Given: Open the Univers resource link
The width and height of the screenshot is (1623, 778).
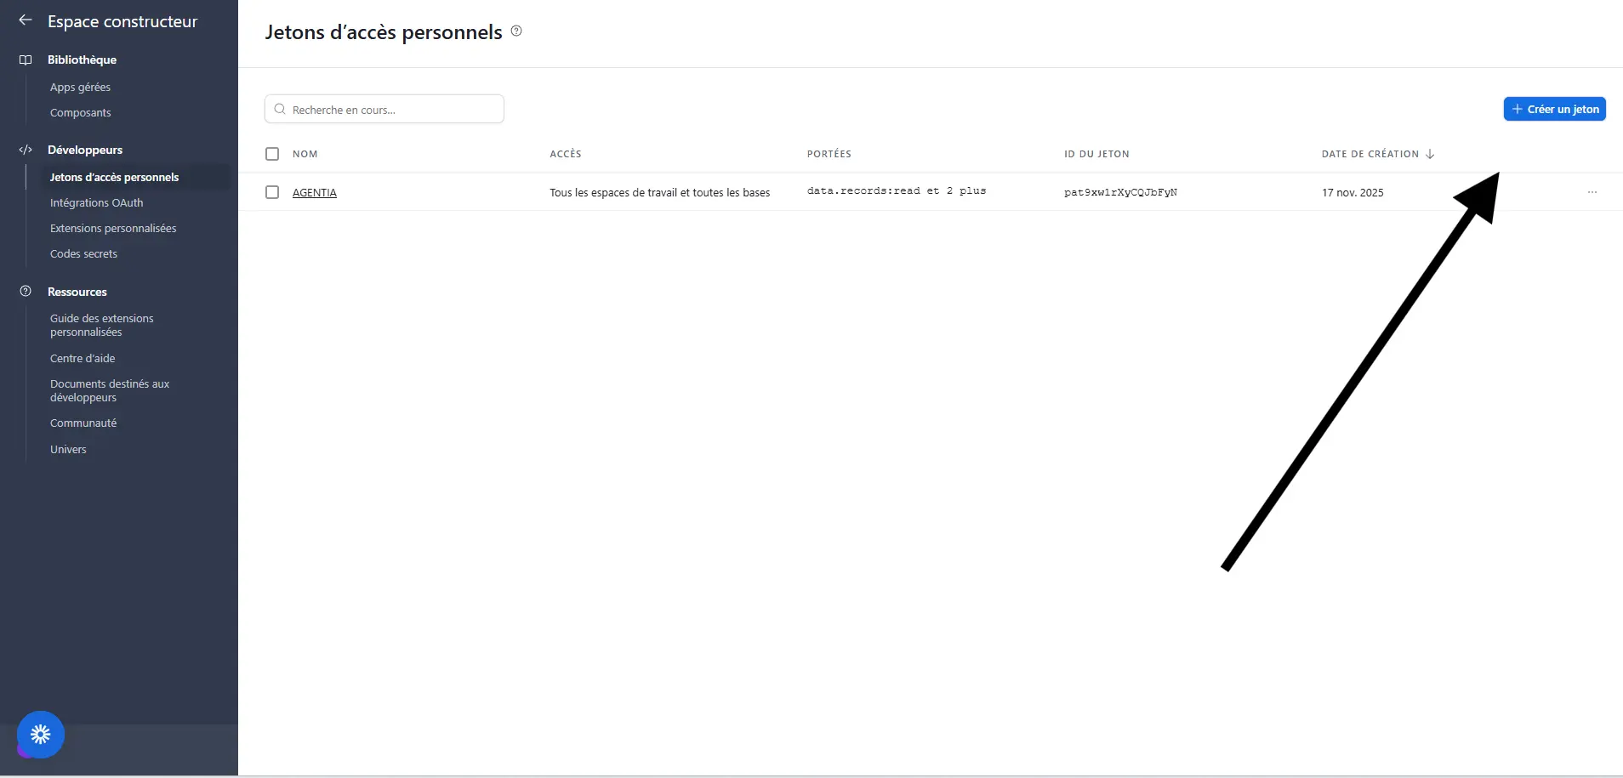Looking at the screenshot, I should [68, 449].
